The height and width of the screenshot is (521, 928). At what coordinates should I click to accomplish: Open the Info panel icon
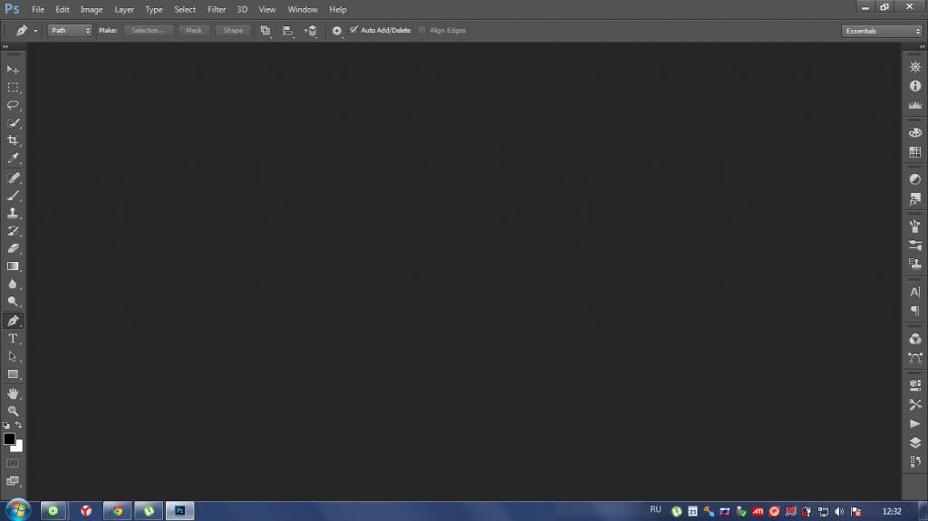pos(915,86)
